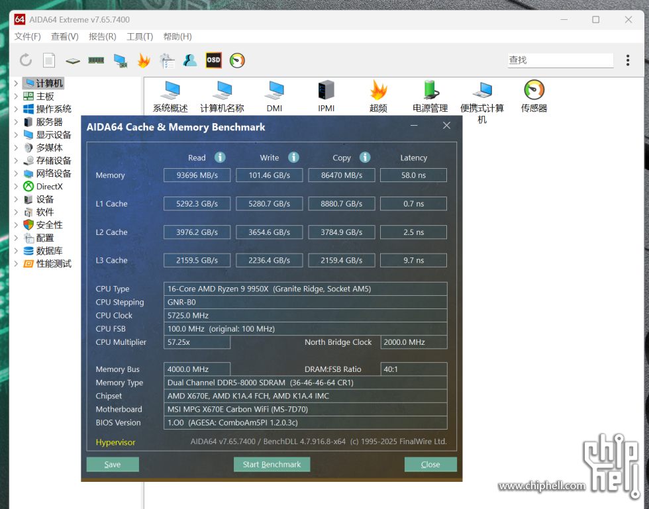Open the 报告(R) menu

click(102, 36)
